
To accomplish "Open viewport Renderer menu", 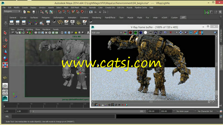I will click(46, 29).
